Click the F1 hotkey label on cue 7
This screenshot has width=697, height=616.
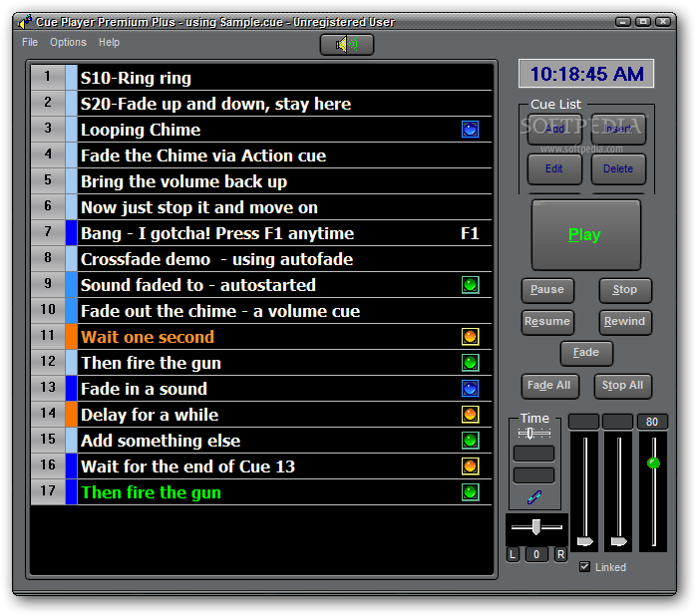(x=470, y=233)
